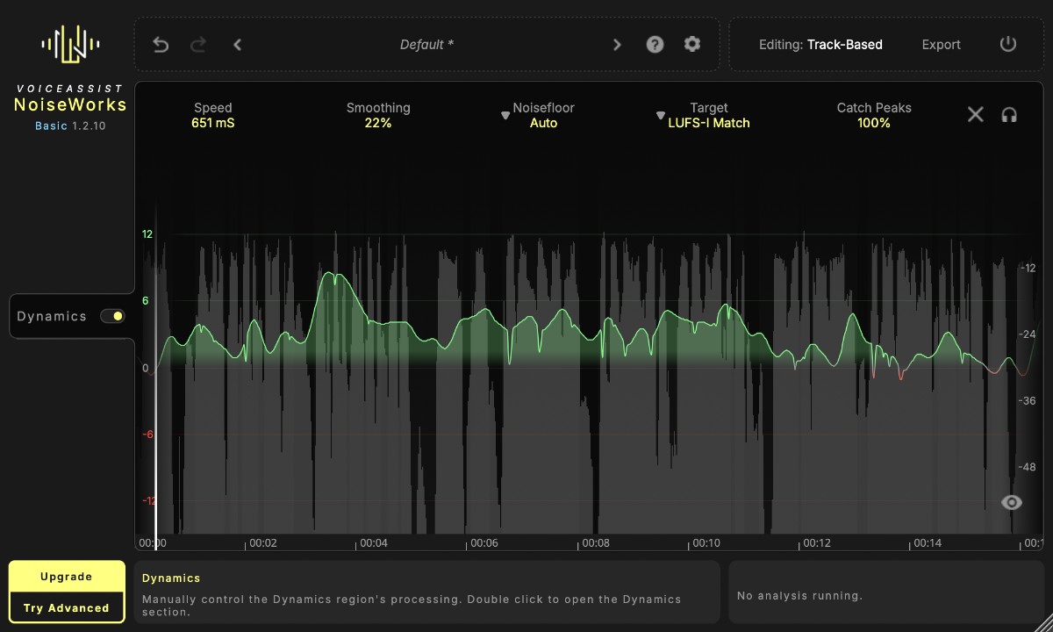Screen dimensions: 1053x632
Task: Click the red -12 gain scale label
Action: 148,501
